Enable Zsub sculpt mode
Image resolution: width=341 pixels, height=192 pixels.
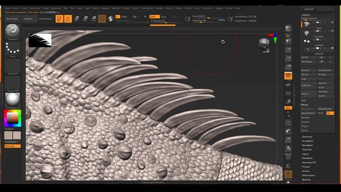point(164,17)
